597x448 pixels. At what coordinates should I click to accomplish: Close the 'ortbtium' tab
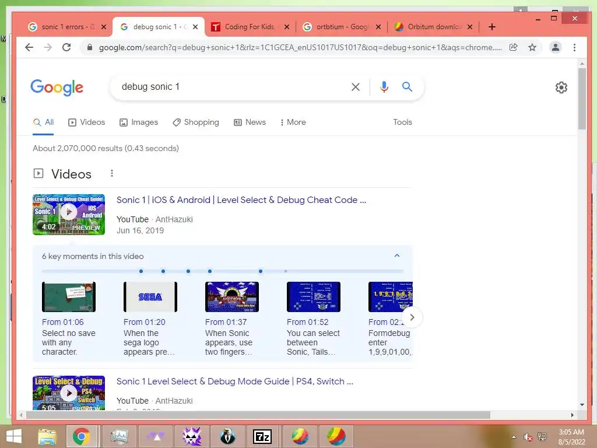tap(378, 27)
